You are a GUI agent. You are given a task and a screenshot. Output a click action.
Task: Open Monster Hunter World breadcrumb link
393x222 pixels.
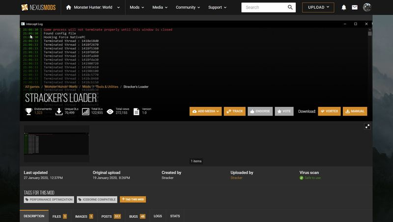coord(61,87)
